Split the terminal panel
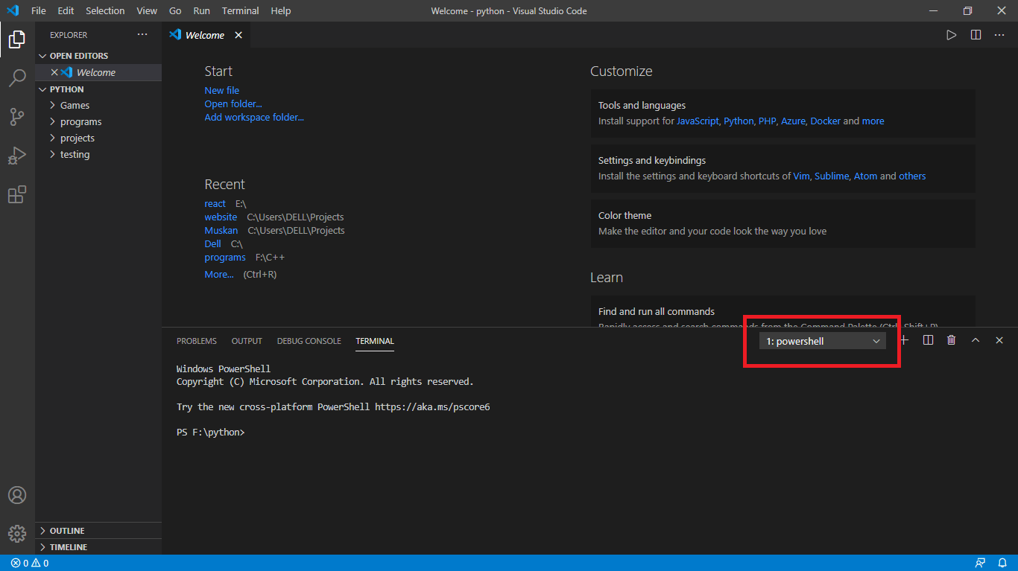Viewport: 1018px width, 571px height. click(x=928, y=340)
